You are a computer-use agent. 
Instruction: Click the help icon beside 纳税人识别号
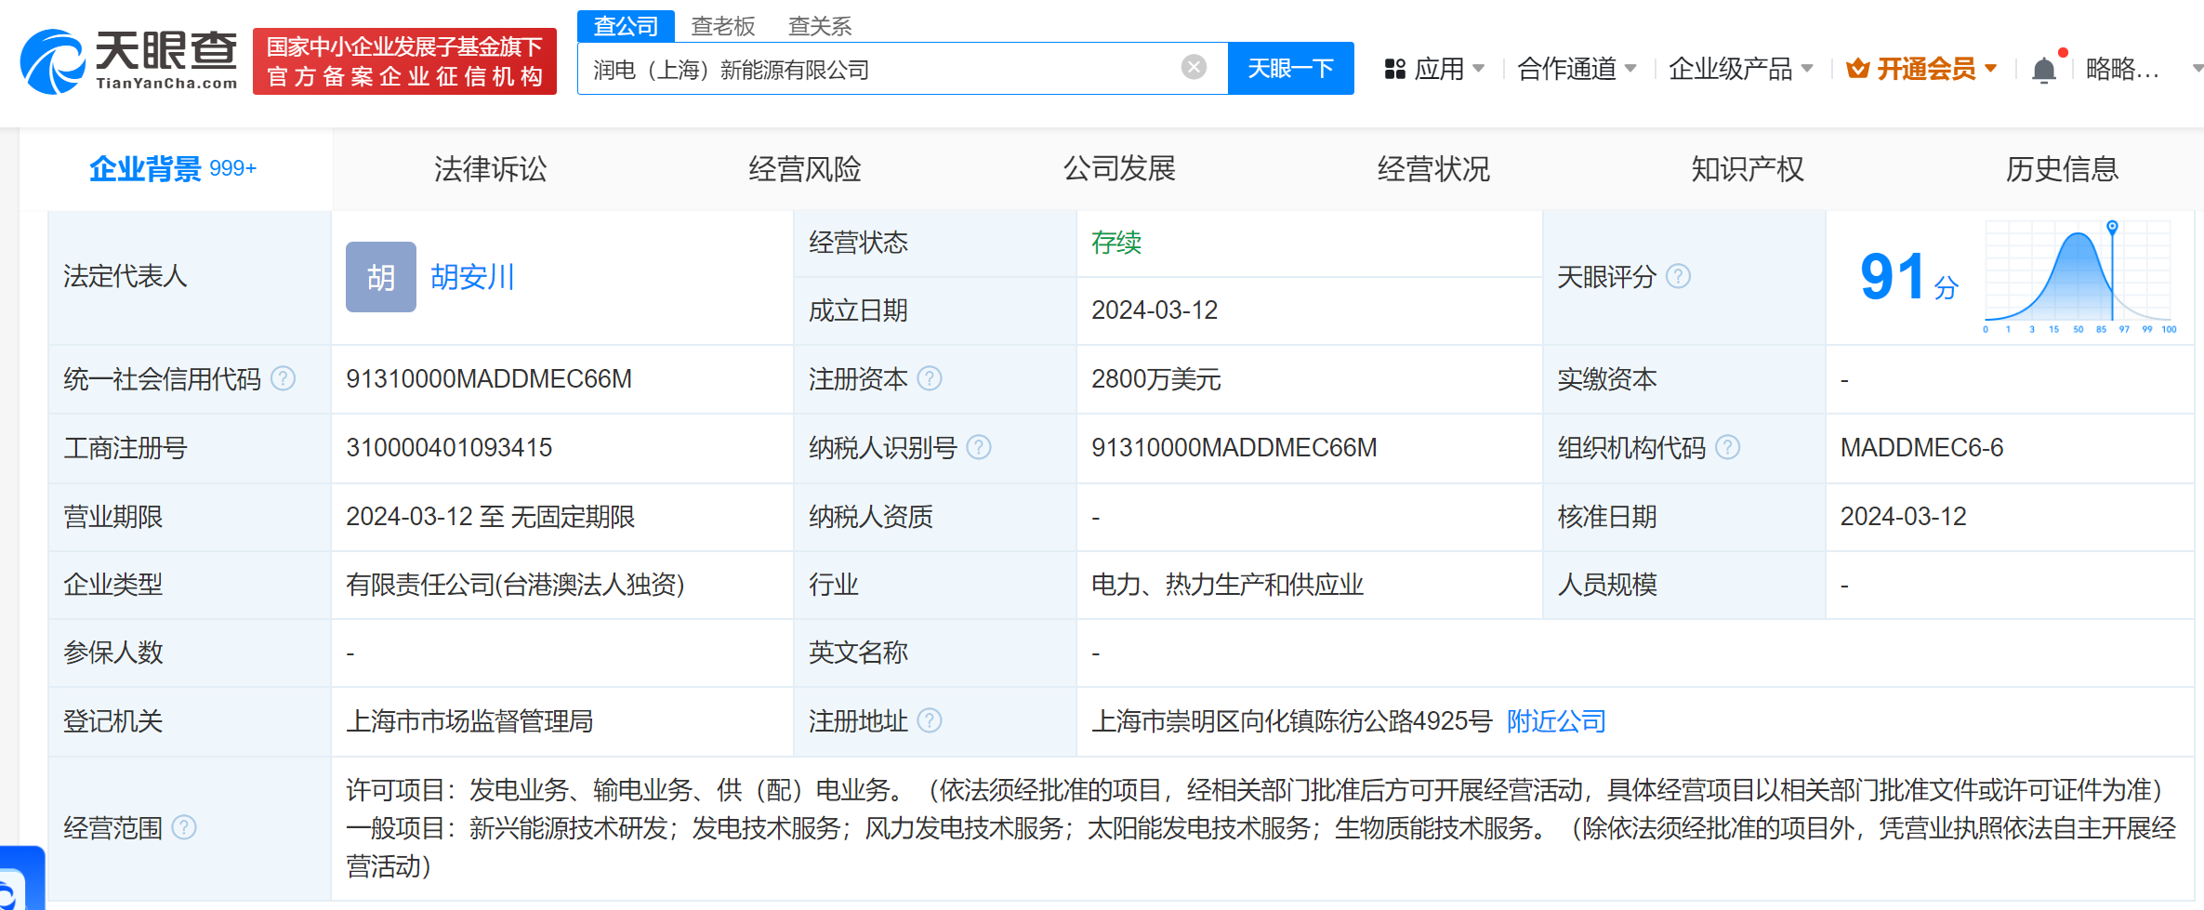coord(979,447)
